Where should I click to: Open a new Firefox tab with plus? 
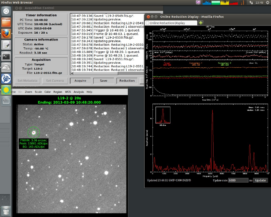pos(201,23)
